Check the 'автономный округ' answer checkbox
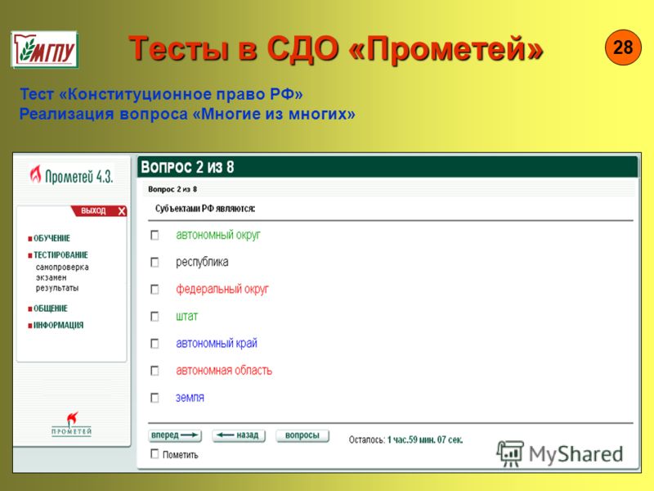The height and width of the screenshot is (491, 654). tap(155, 235)
